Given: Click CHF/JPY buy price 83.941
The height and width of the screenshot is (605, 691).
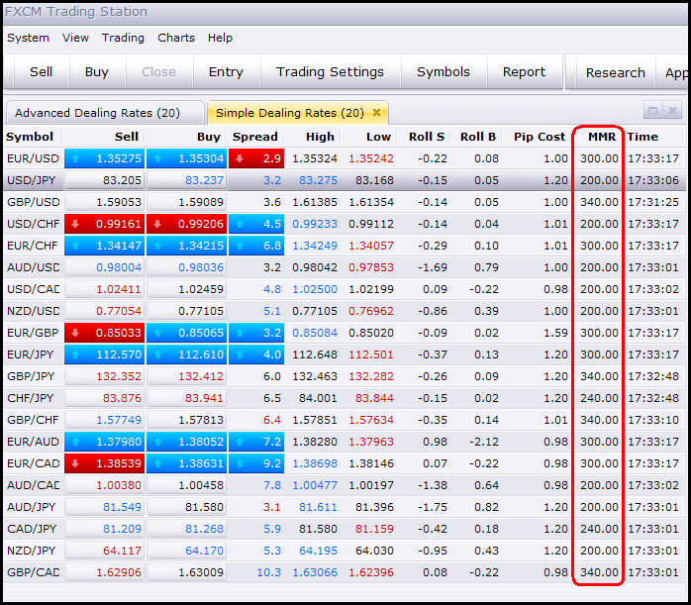Looking at the screenshot, I should [186, 398].
